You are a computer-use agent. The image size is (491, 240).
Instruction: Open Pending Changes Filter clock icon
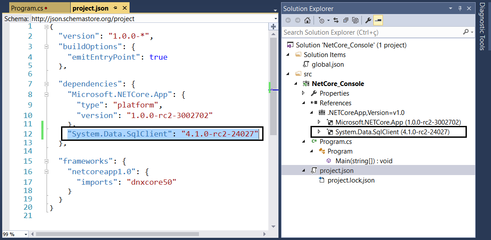tap(321, 20)
